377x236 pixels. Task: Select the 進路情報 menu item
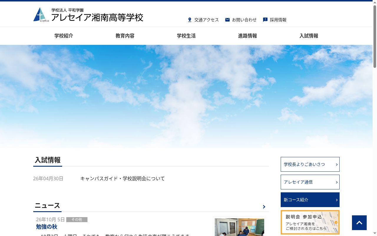coord(248,36)
